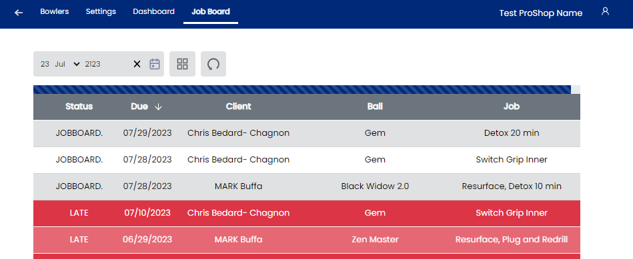Clear the date with X icon
Viewport: 633px width, 259px height.
point(137,64)
